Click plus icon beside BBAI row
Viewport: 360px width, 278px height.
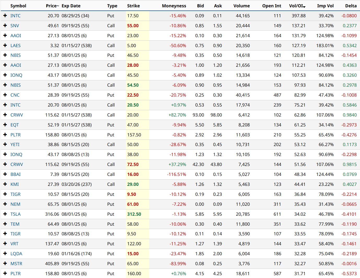point(5,174)
